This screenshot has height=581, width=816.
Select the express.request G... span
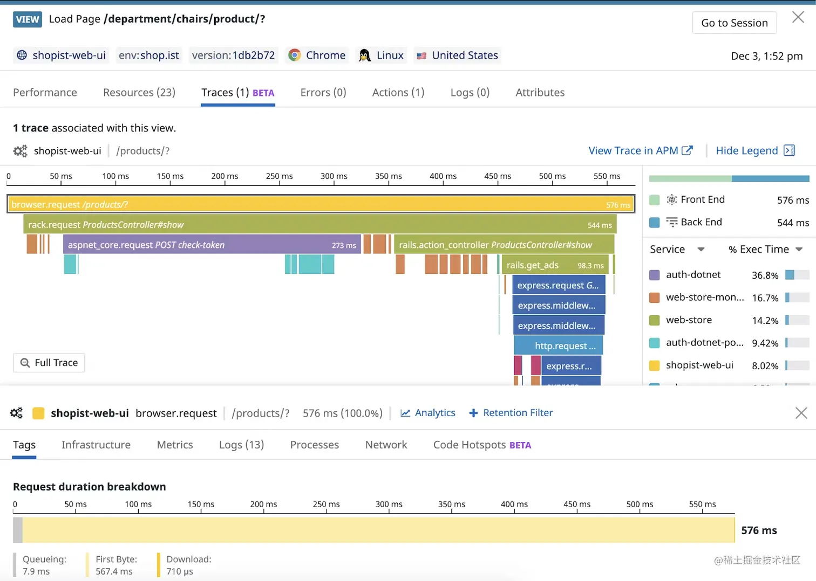pos(559,285)
